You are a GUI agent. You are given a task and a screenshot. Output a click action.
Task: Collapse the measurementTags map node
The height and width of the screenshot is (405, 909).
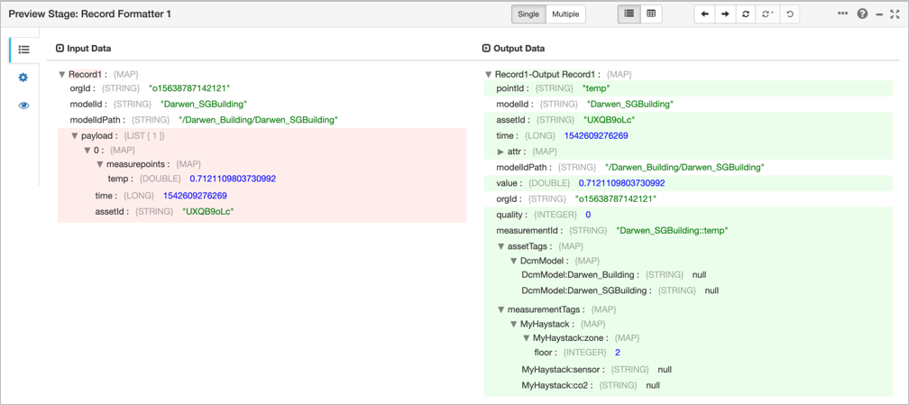501,309
